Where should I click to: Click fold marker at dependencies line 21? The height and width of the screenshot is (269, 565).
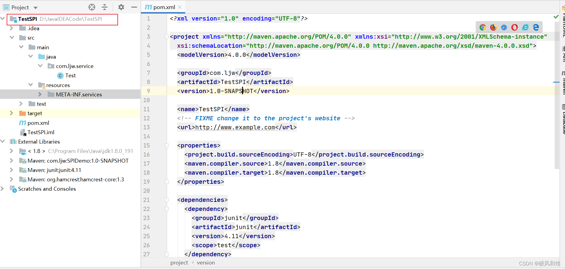tap(167, 200)
